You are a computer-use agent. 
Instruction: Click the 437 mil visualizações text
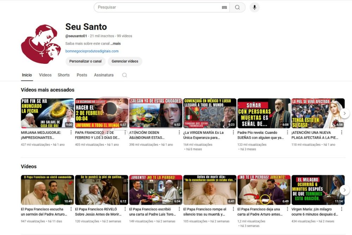tap(36, 145)
